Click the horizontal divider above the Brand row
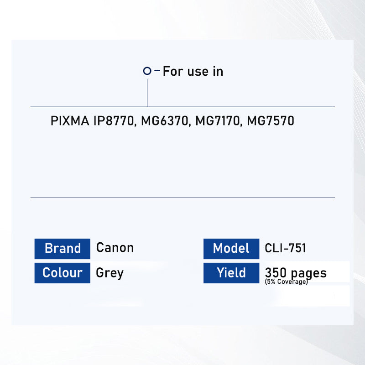Viewport: 365px width, 365px height. 182,198
